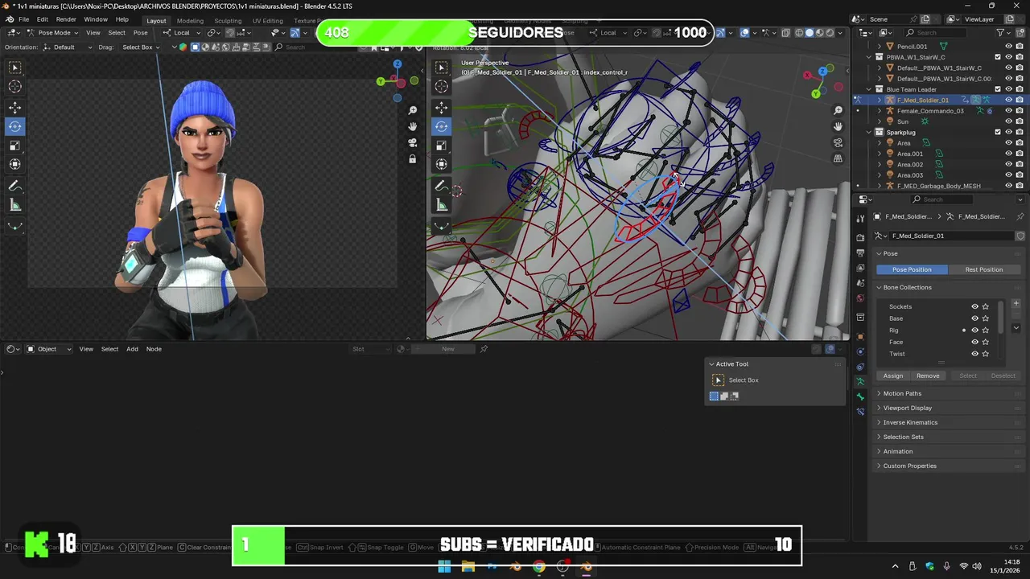Hide F_Med_Soldier_01 in the outliner

point(1008,100)
